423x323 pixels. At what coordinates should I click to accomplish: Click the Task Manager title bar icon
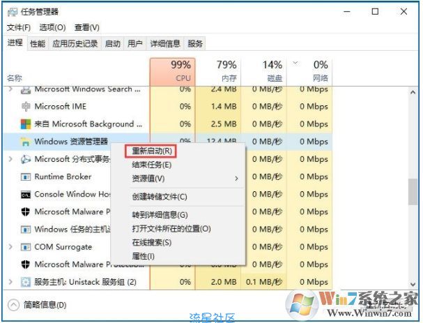[x=12, y=12]
